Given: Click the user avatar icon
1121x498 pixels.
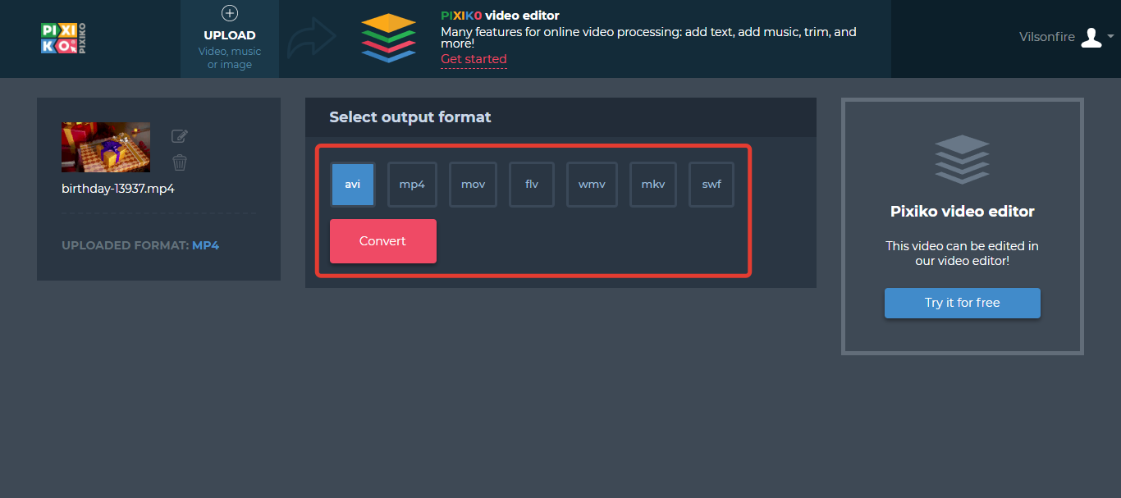Looking at the screenshot, I should [x=1091, y=37].
